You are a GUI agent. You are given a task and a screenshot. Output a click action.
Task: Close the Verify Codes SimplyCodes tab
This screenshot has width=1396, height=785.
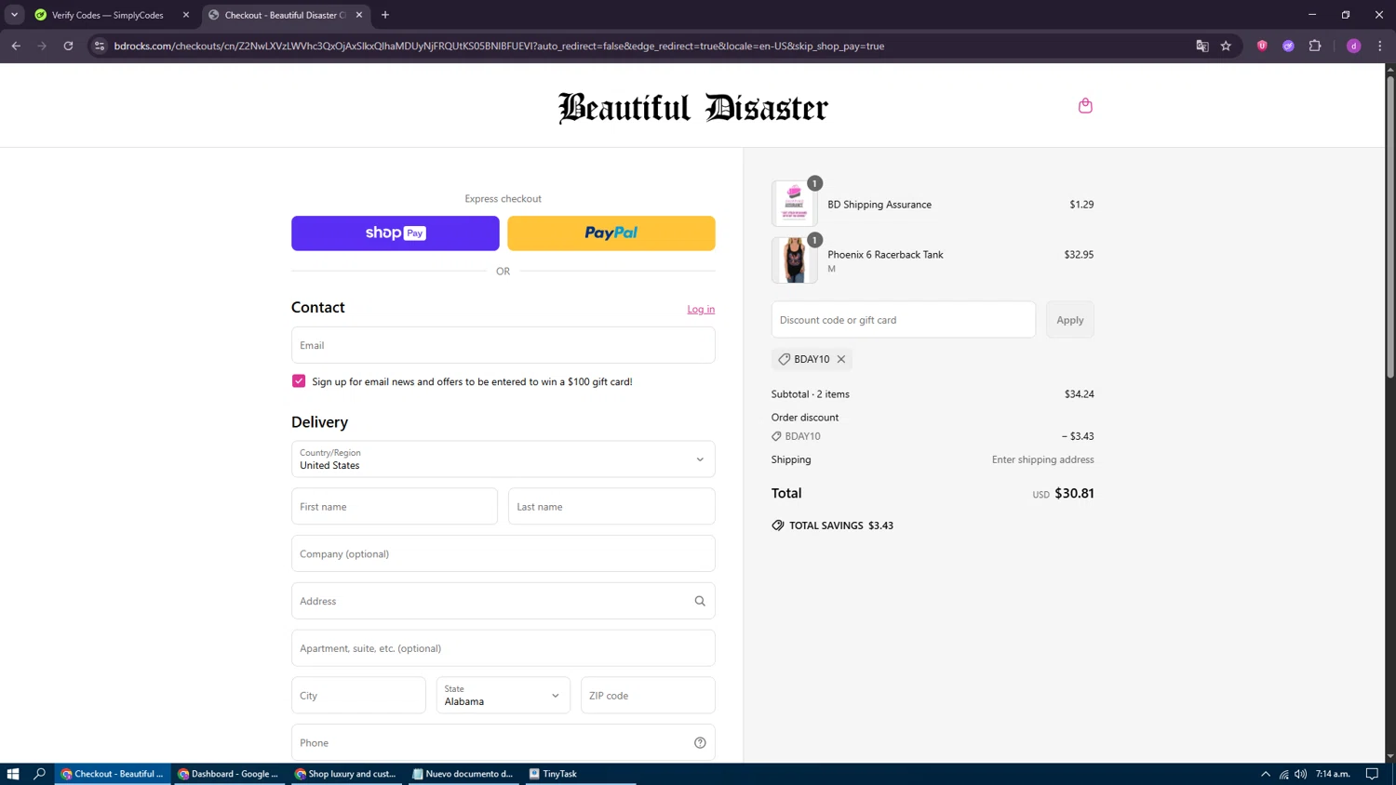click(186, 15)
